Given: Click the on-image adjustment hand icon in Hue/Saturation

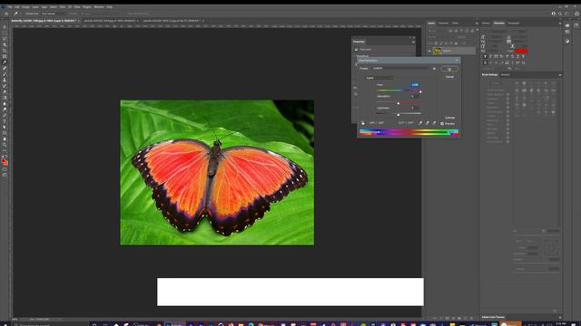Looking at the screenshot, I should [363, 123].
